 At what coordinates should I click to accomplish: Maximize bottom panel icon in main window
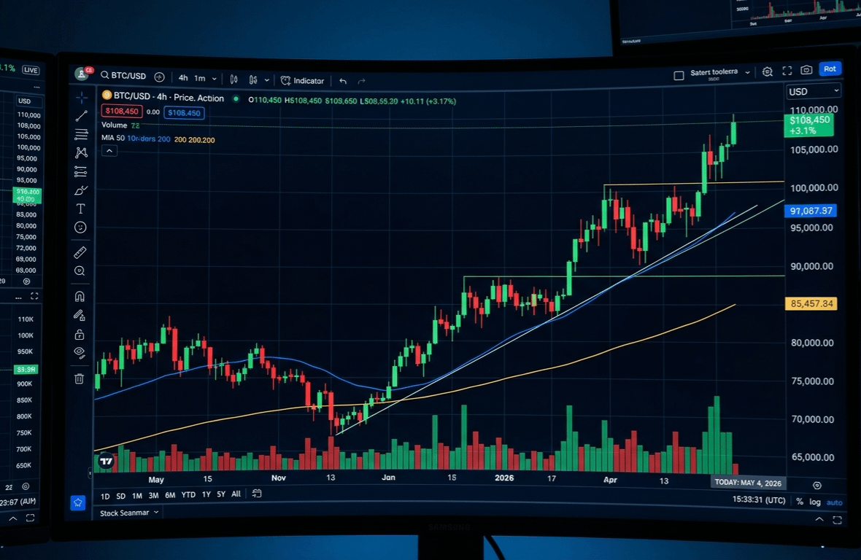tap(837, 520)
